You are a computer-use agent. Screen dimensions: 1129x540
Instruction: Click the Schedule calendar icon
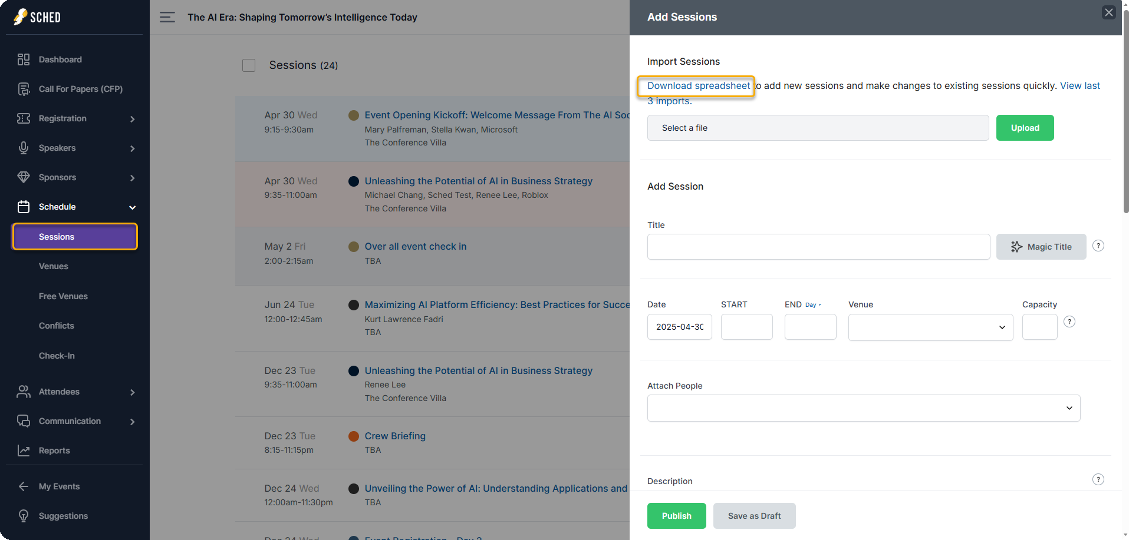point(24,207)
